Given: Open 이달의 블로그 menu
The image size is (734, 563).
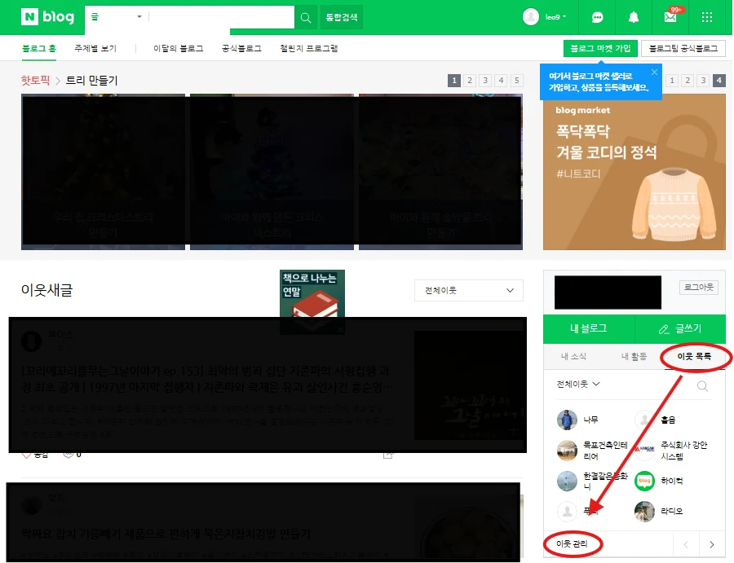Looking at the screenshot, I should coord(179,48).
